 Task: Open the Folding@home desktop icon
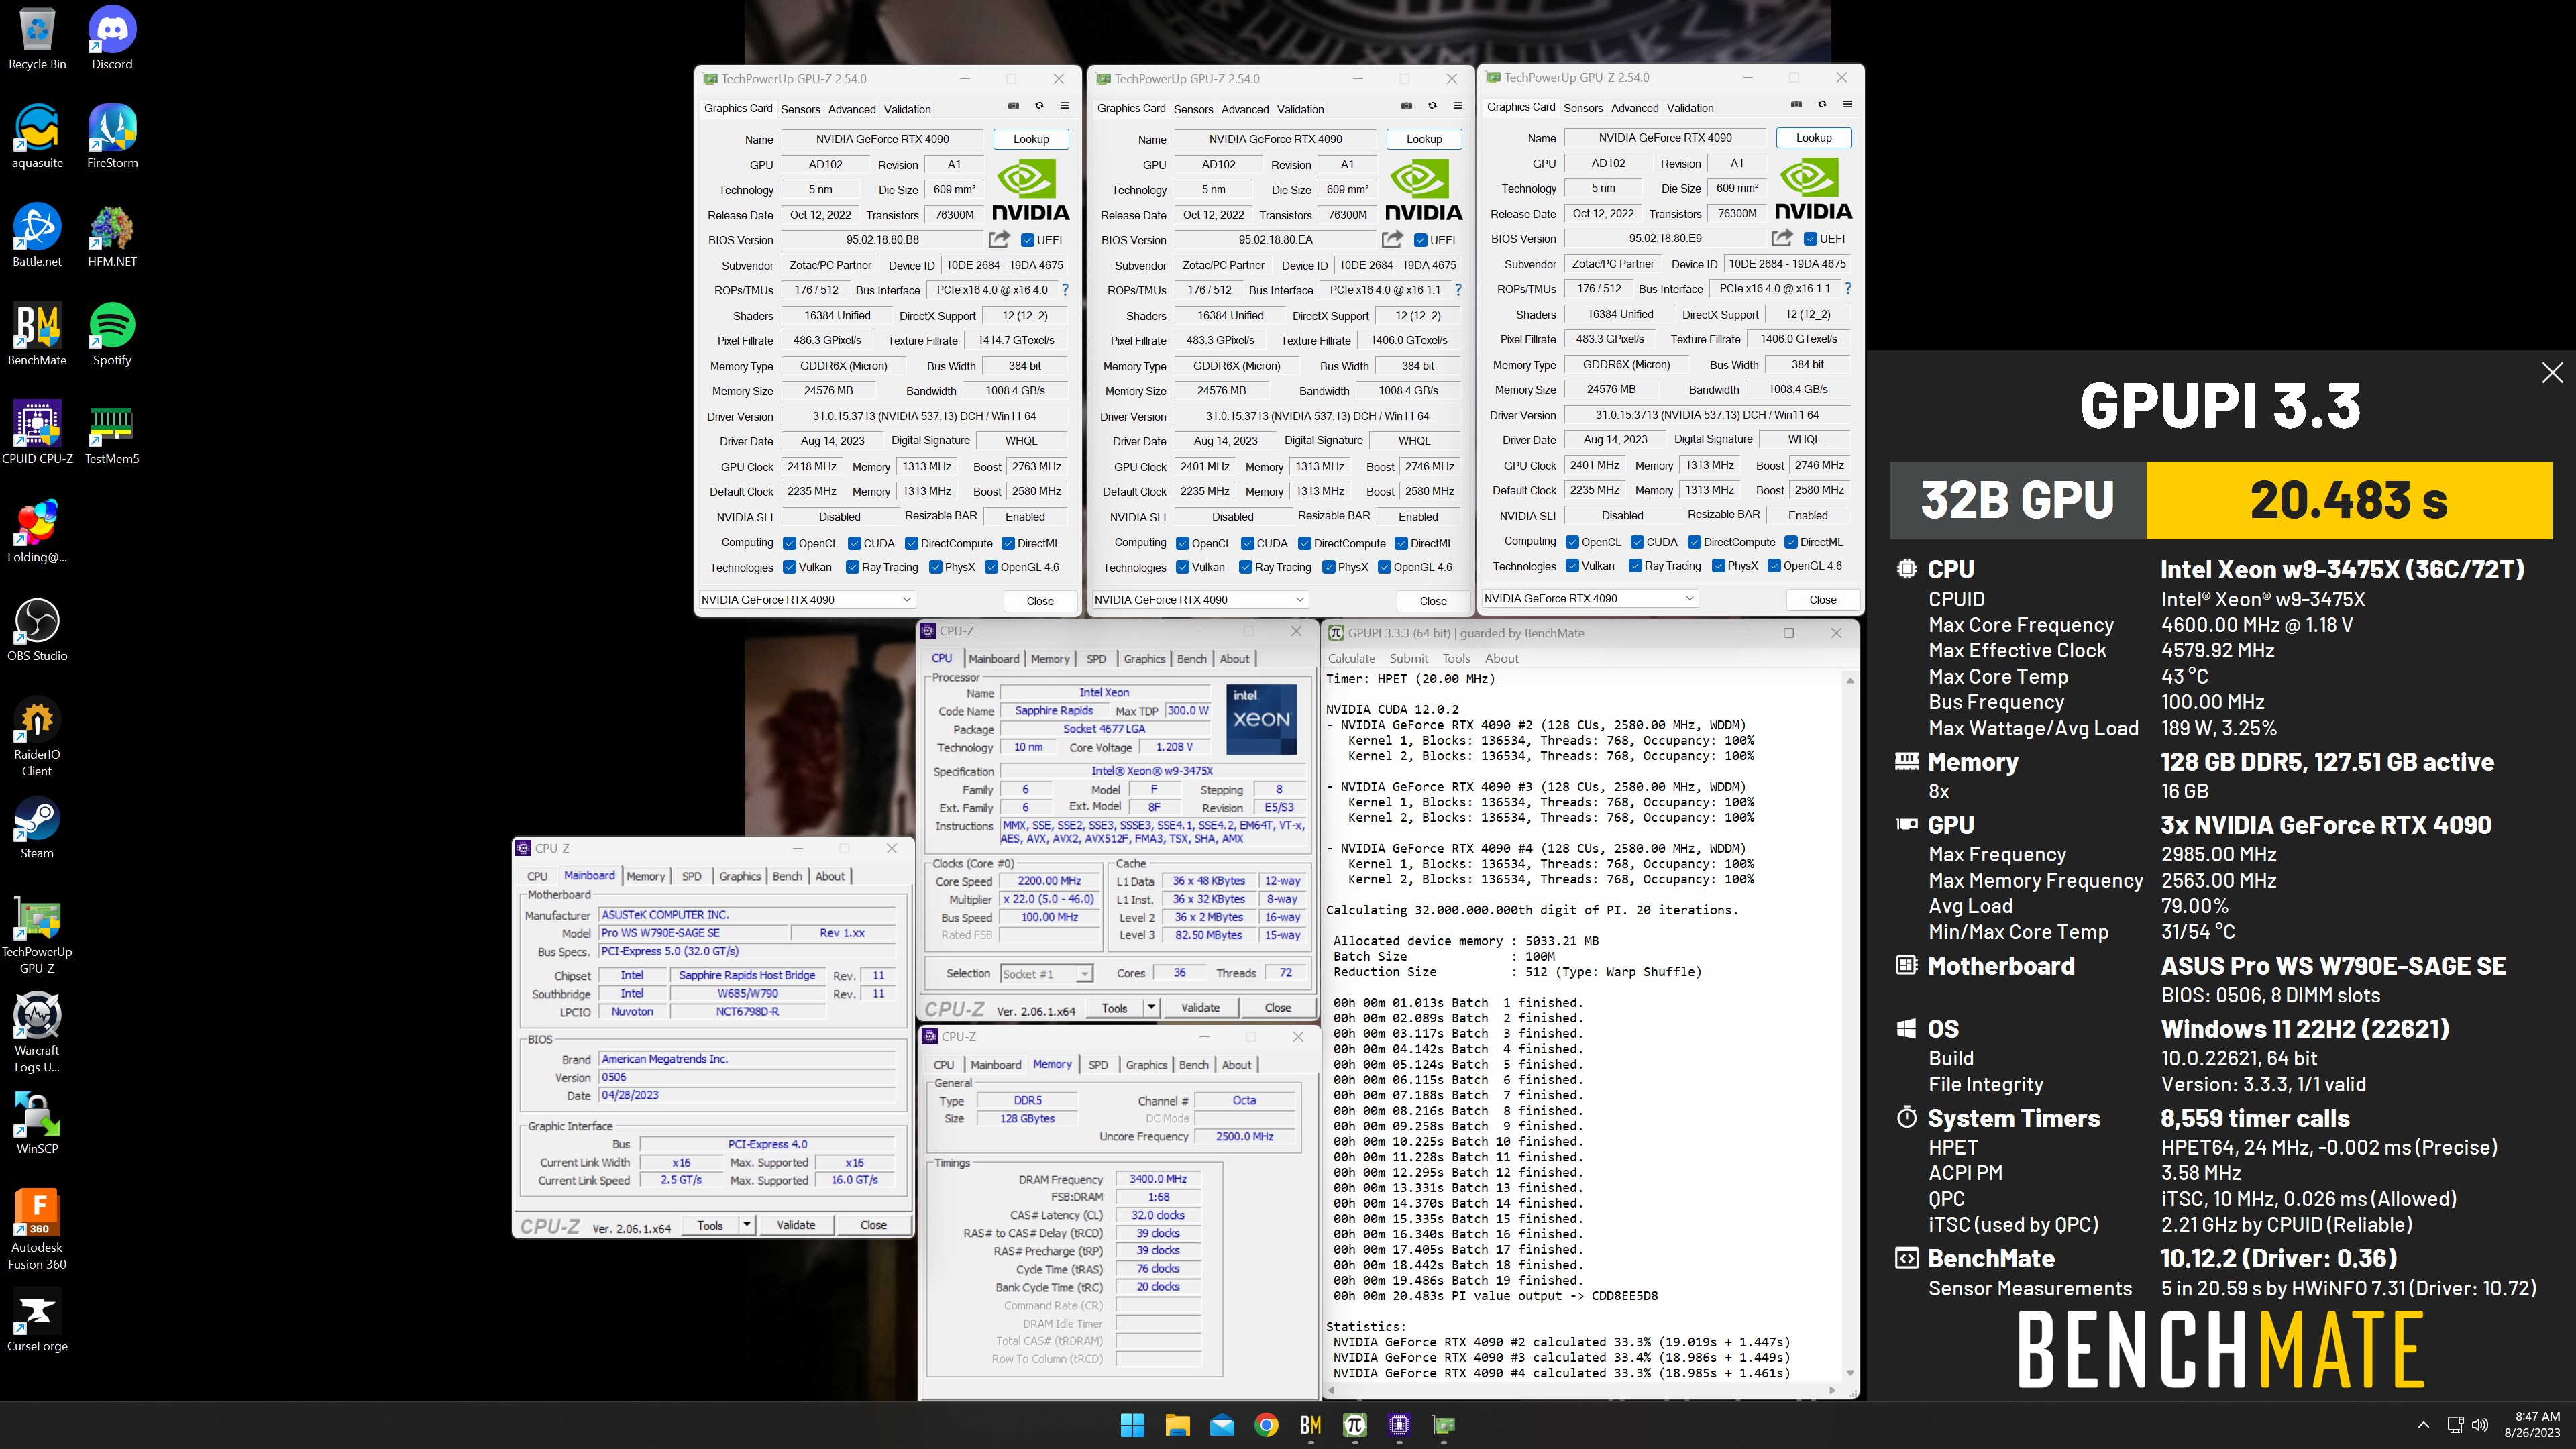coord(37,532)
